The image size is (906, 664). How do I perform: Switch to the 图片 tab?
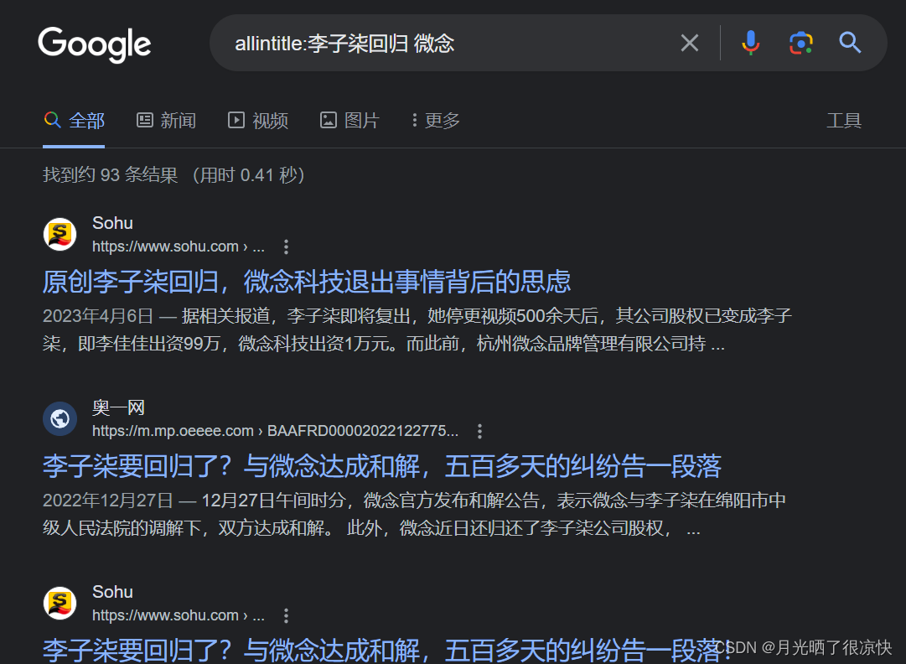coord(349,121)
